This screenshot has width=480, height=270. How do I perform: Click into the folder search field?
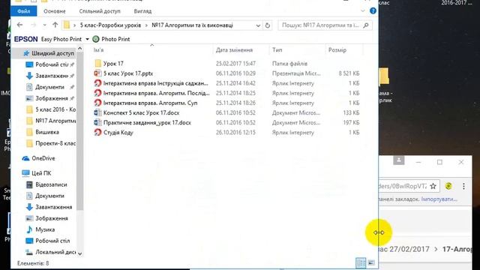click(x=320, y=25)
